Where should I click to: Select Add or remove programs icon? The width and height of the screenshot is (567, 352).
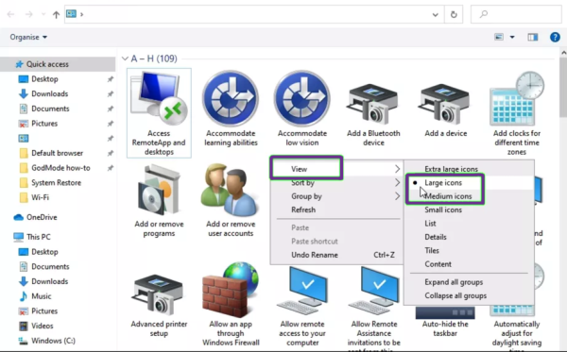pyautogui.click(x=159, y=200)
